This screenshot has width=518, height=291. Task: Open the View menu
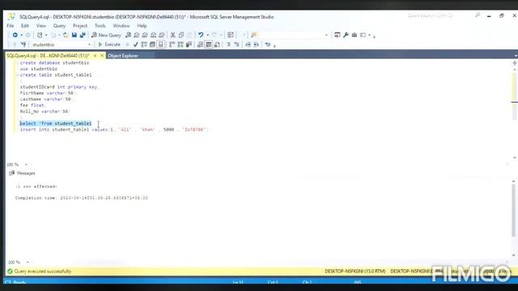41,26
